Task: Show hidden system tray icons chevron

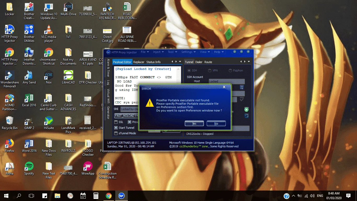Action: point(293,196)
